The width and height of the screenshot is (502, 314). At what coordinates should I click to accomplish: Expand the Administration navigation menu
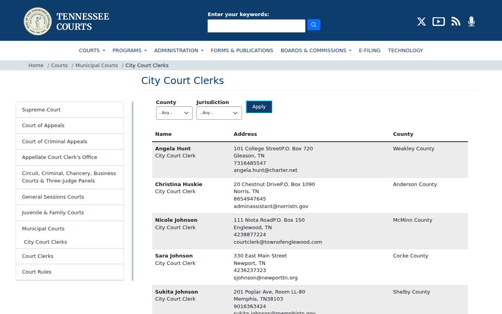179,50
